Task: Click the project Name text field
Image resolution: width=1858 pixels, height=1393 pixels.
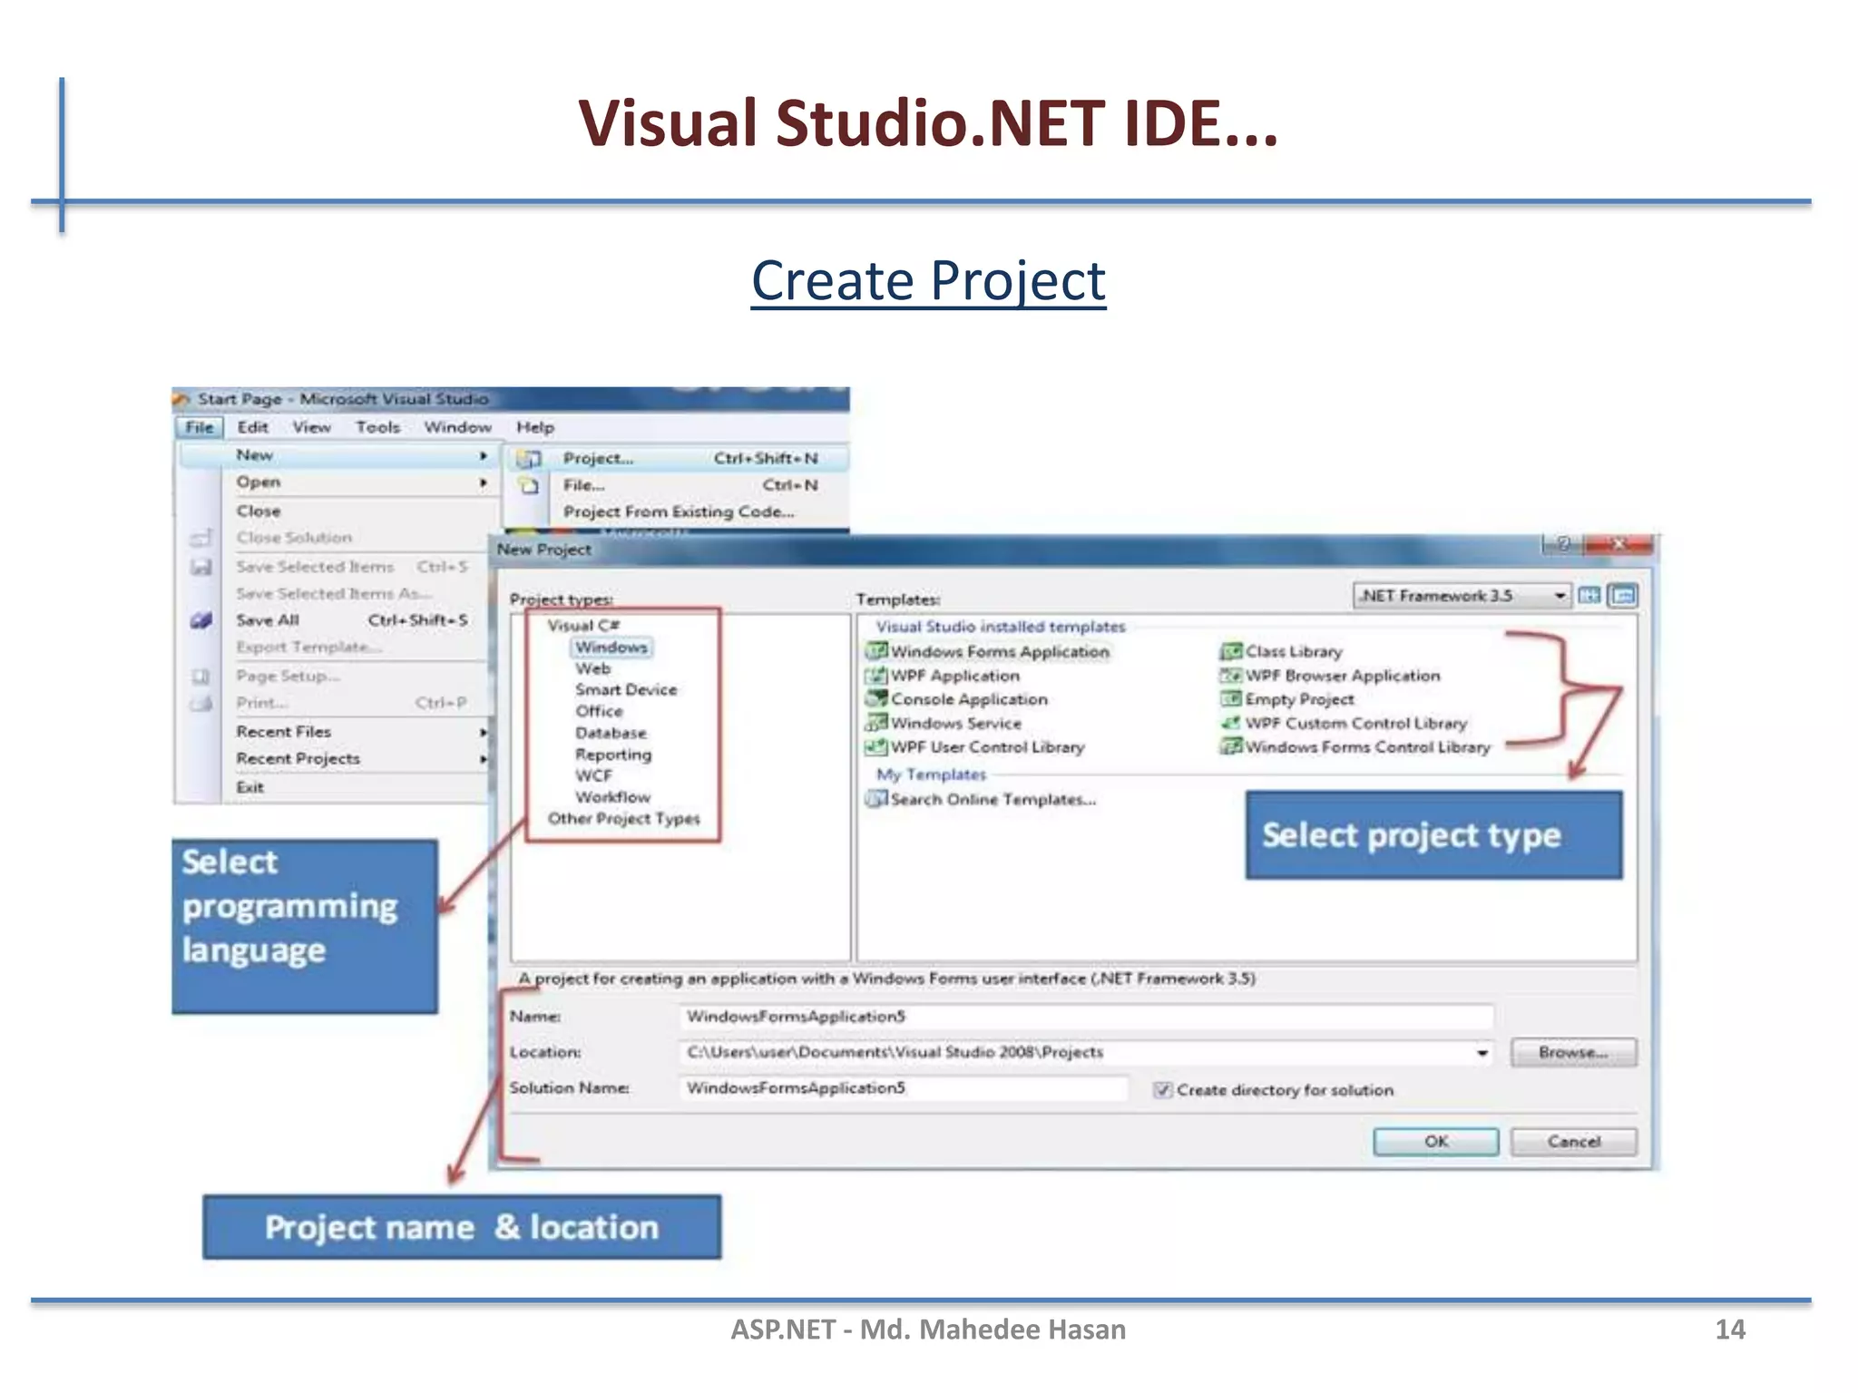Action: 1084,1017
